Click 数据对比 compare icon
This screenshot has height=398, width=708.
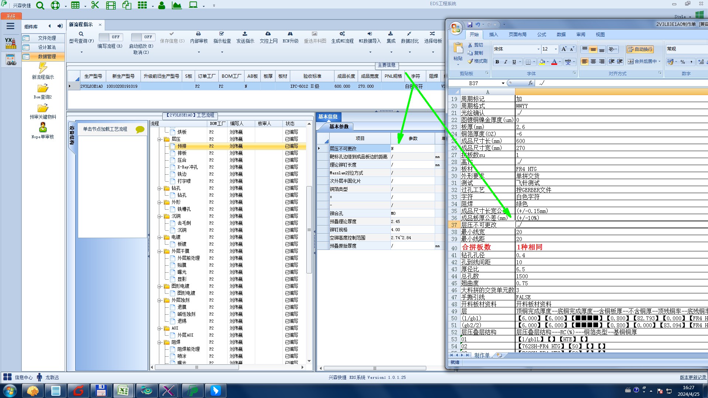[409, 34]
